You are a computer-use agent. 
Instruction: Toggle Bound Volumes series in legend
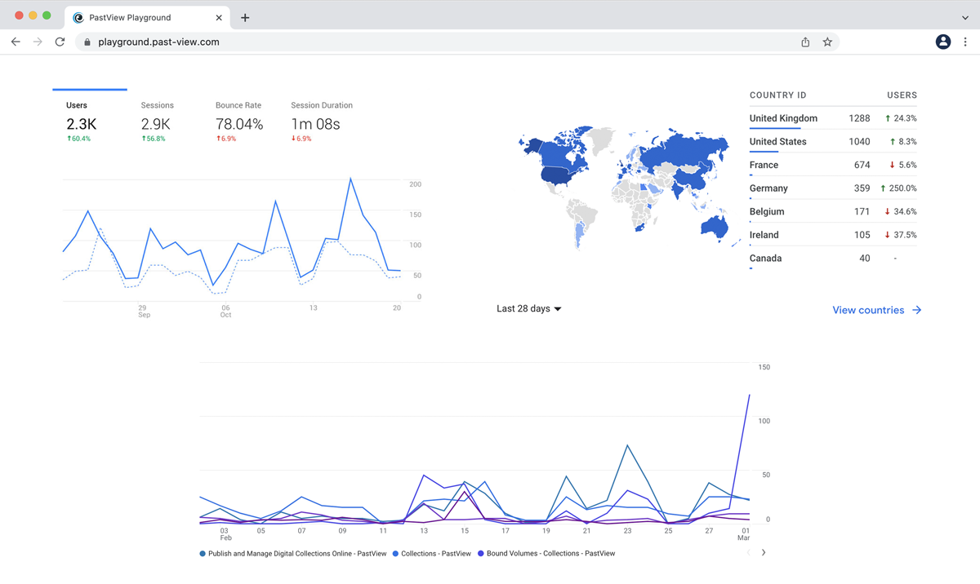(x=550, y=554)
